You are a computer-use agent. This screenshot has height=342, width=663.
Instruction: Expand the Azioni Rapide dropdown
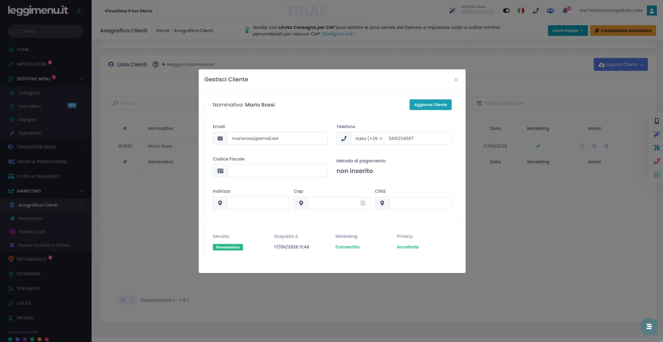568,30
